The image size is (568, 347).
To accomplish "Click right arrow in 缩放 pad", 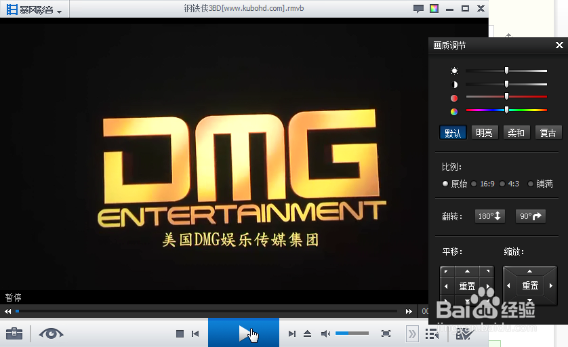I will pyautogui.click(x=551, y=286).
